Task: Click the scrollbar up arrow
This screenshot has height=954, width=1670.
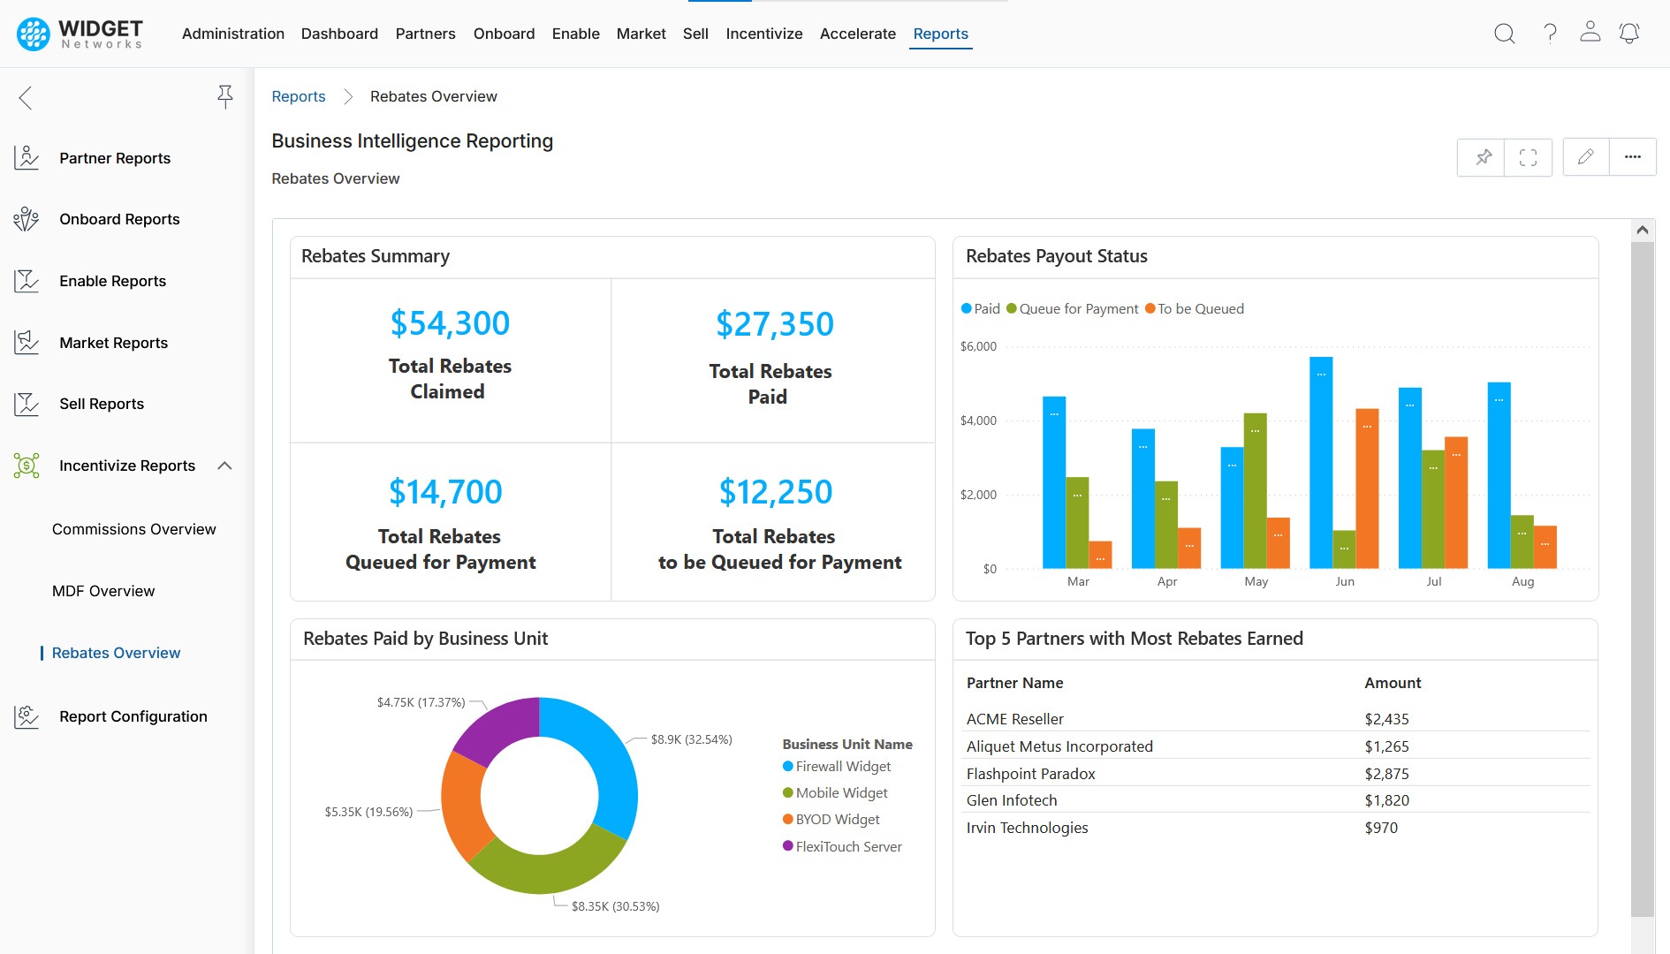Action: 1642,230
